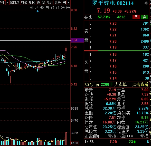
Task: Click 加自选 to add to watchlist
Action: (x=14, y=2)
